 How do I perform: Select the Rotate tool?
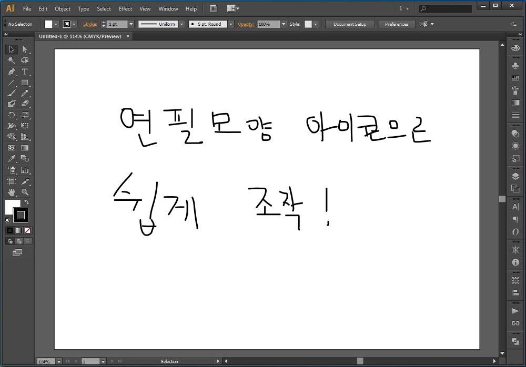coord(12,115)
